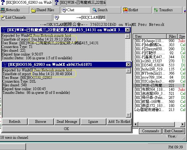
Task: Click the Search magnifier icon
Action: point(94,10)
